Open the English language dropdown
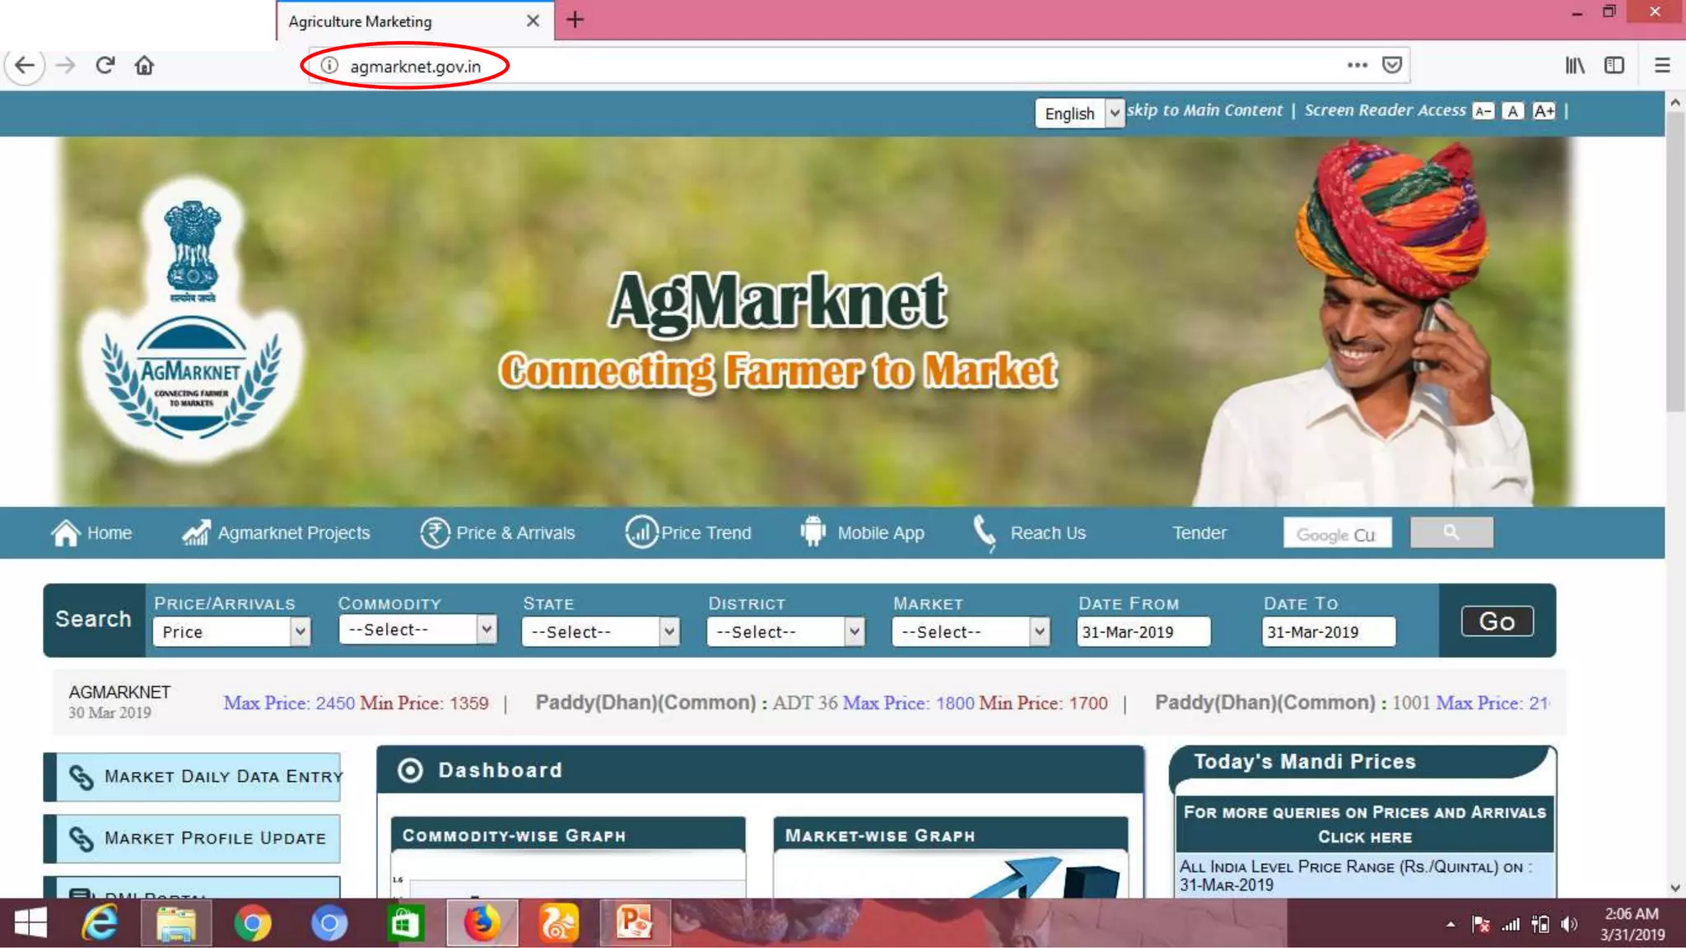The height and width of the screenshot is (948, 1686). (1079, 113)
